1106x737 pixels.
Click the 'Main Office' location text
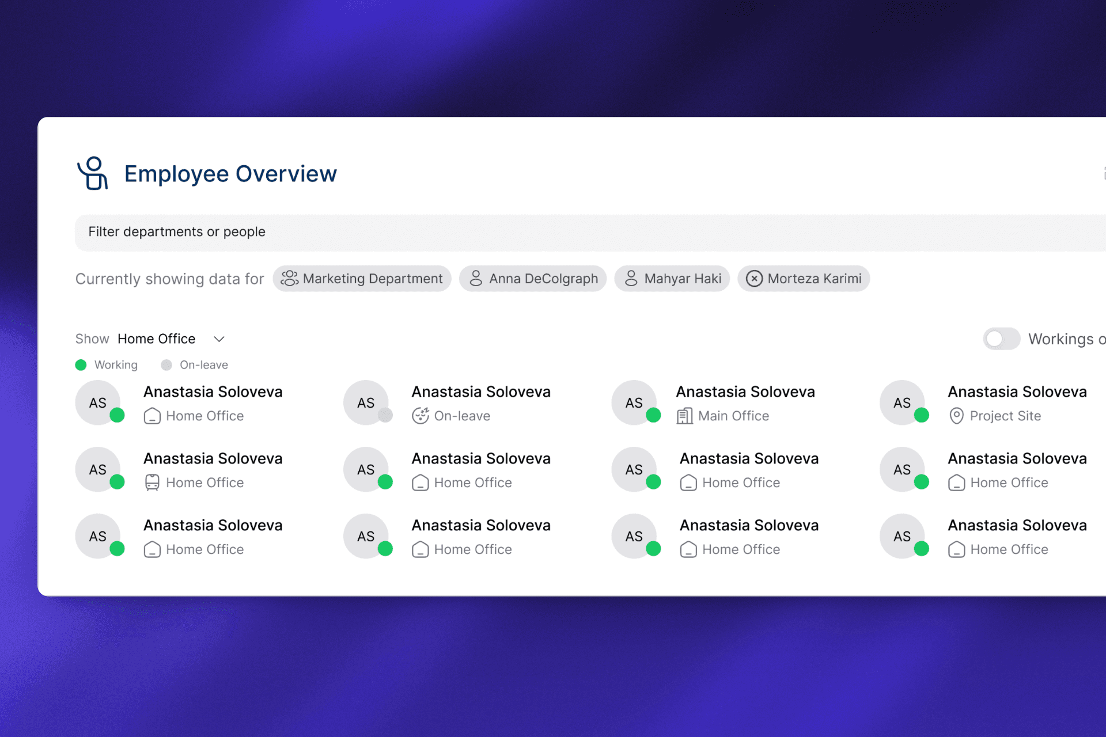[x=733, y=416]
